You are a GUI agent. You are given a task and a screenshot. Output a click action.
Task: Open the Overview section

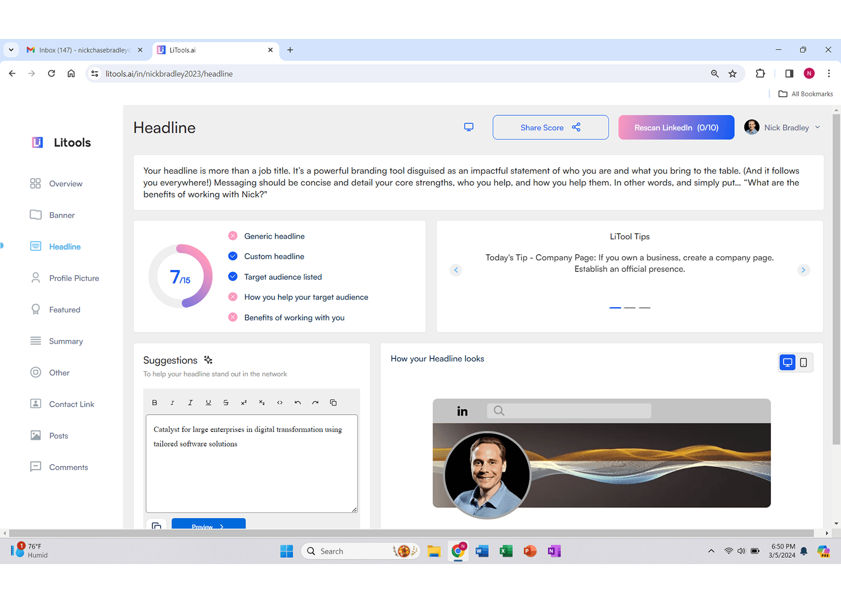(56, 184)
